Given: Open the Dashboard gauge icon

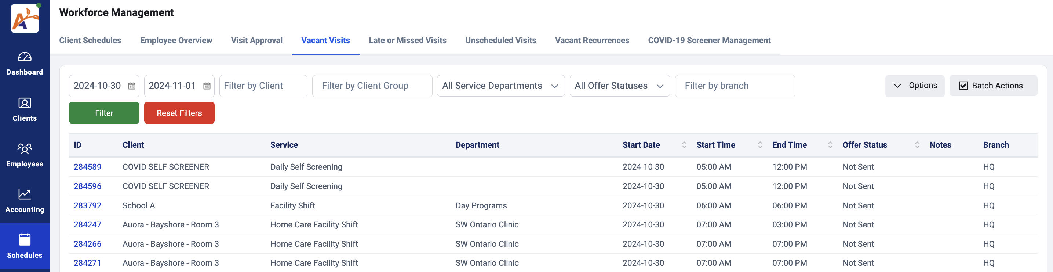Looking at the screenshot, I should 25,57.
